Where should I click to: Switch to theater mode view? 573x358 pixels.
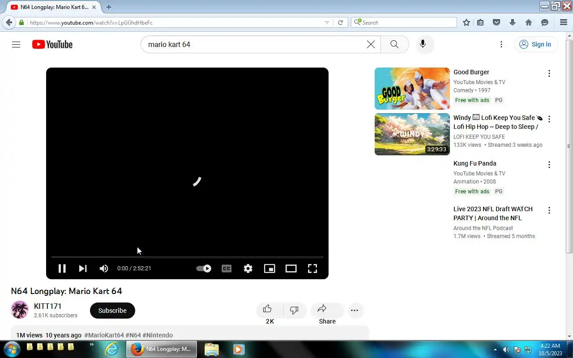[x=291, y=268]
